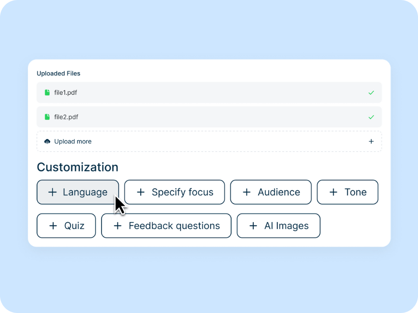Click the Upload more link
Screen dimensions: 418x313
click(72, 141)
